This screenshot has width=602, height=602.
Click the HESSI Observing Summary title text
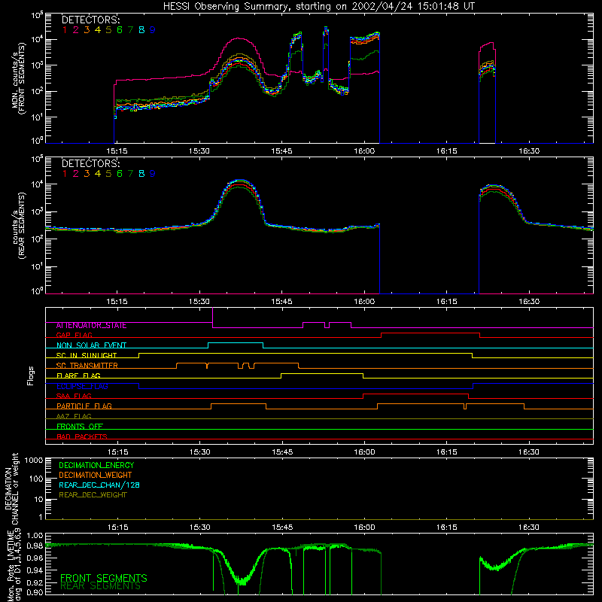click(x=318, y=7)
